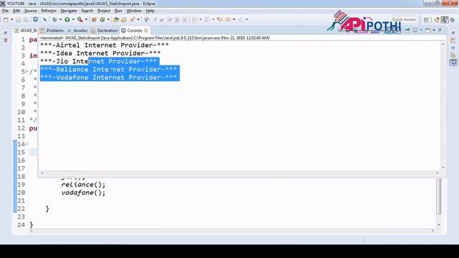Viewport: 459px width, 258px height.
Task: Switch to the Debug perspective icon
Action: point(453,19)
